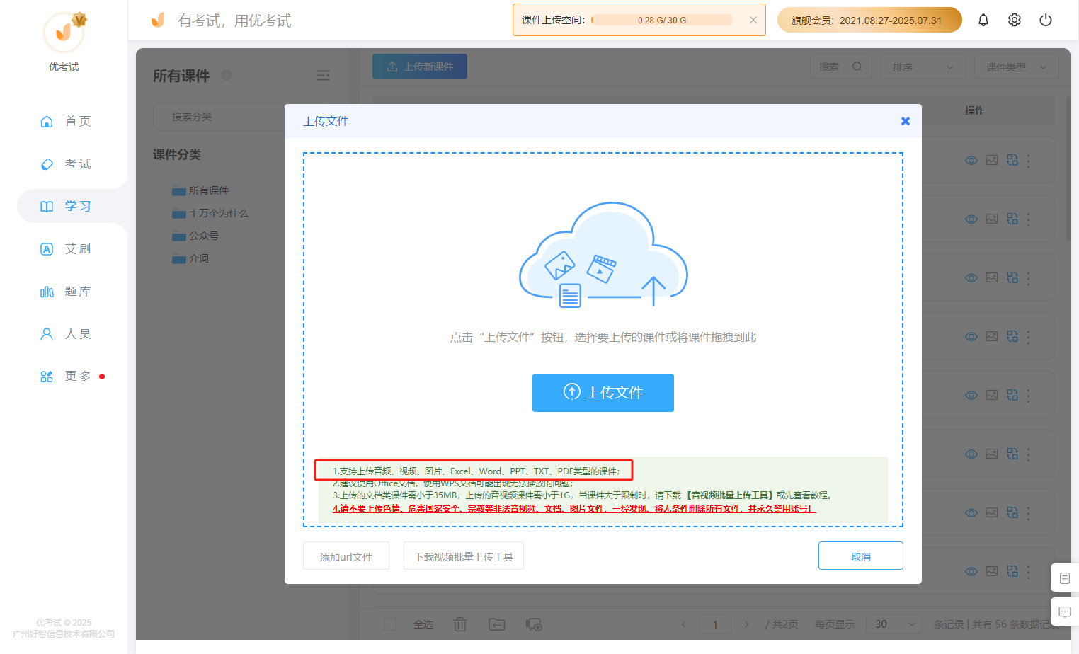Image resolution: width=1079 pixels, height=654 pixels.
Task: Click the move-to-folder icon in footer
Action: [x=497, y=624]
